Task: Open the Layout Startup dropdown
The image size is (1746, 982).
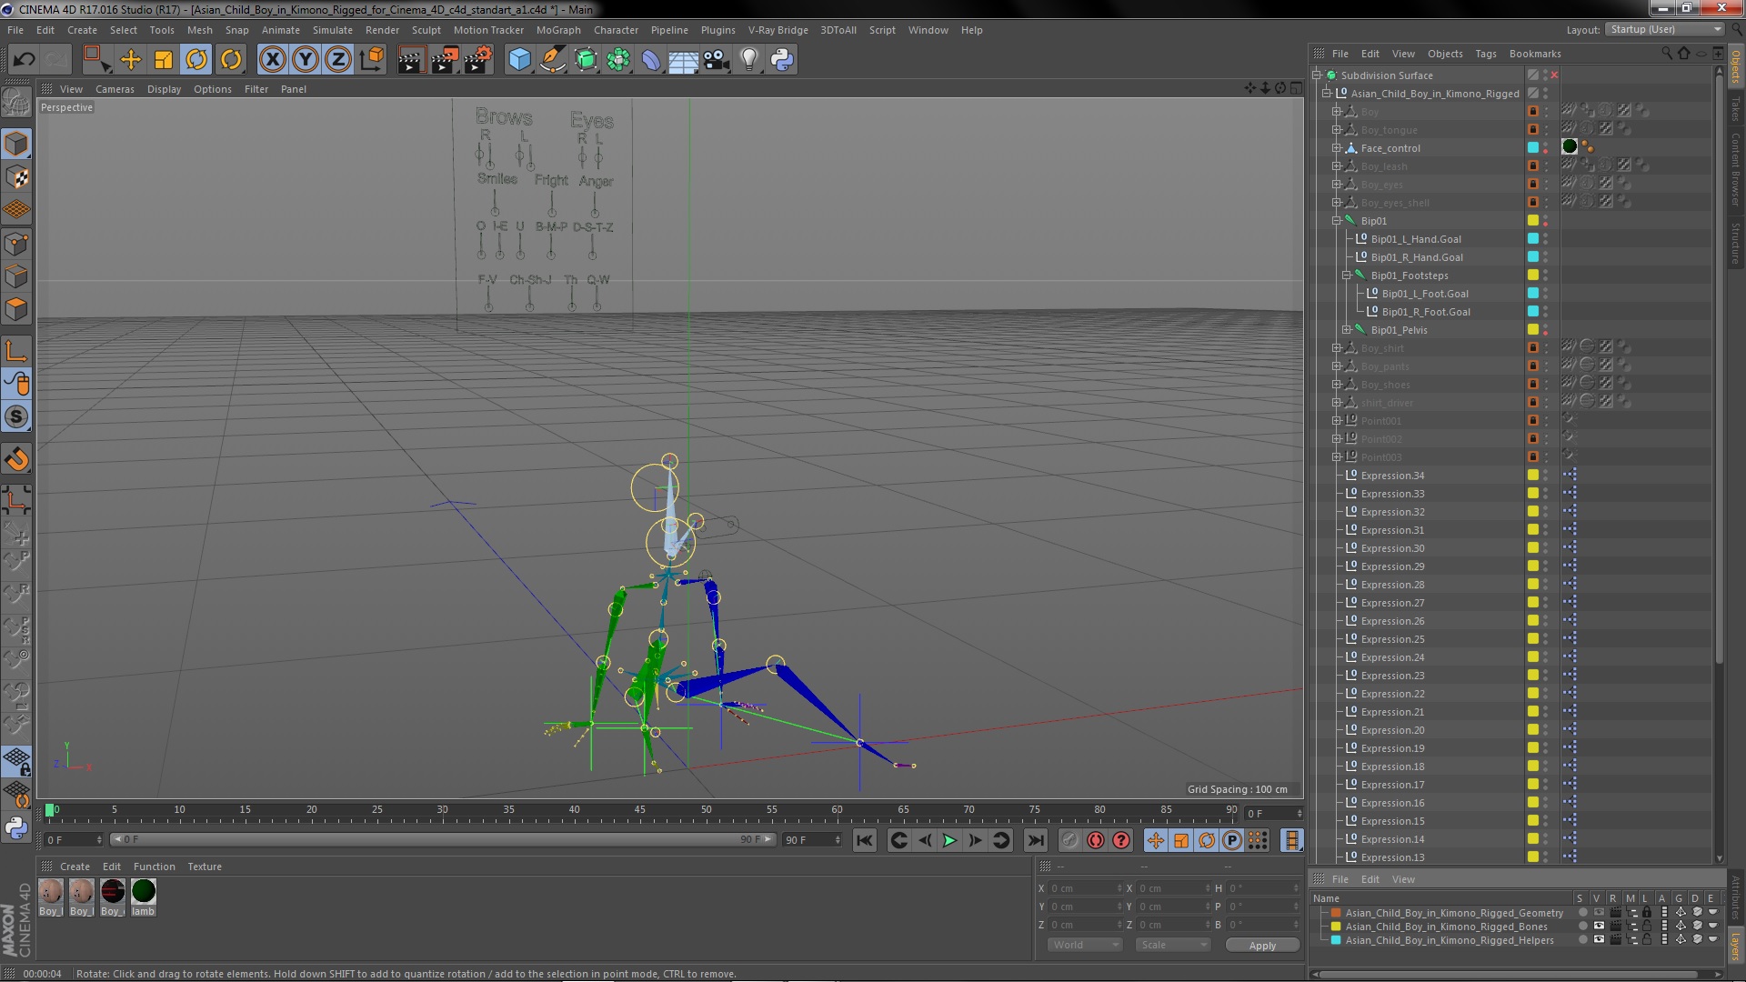Action: click(x=1664, y=29)
